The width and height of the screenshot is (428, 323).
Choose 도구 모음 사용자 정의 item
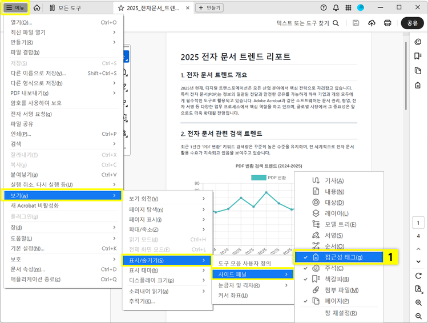point(253,263)
